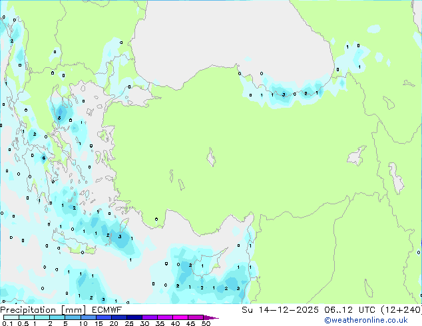Click the legend swatch between 15 and 20

click(x=103, y=317)
